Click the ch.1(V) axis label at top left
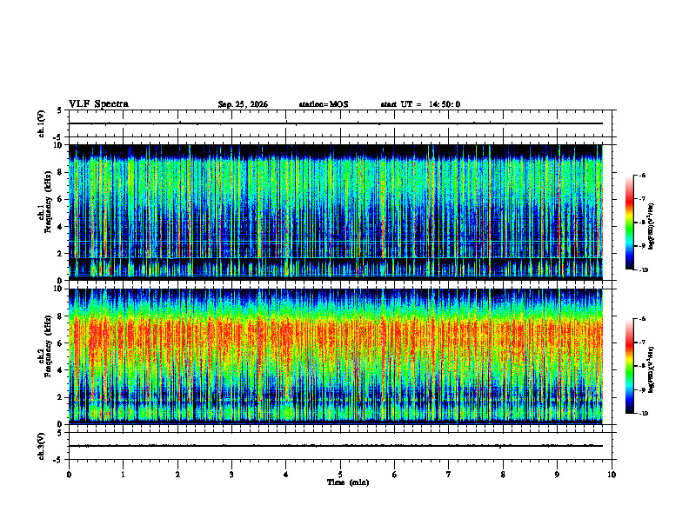Image resolution: width=689 pixels, height=532 pixels. (41, 123)
